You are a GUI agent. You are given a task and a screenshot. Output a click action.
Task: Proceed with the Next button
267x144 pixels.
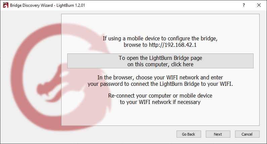coord(218,134)
